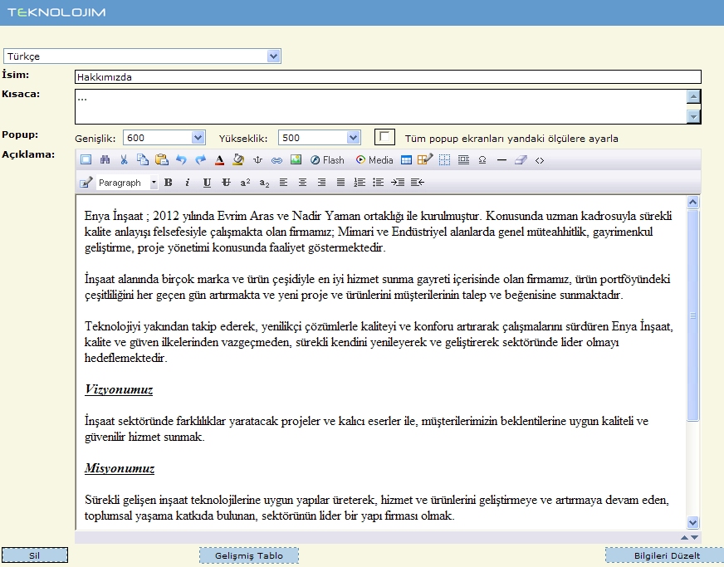Justify text alignment
This screenshot has height=567, width=724.
coord(340,183)
